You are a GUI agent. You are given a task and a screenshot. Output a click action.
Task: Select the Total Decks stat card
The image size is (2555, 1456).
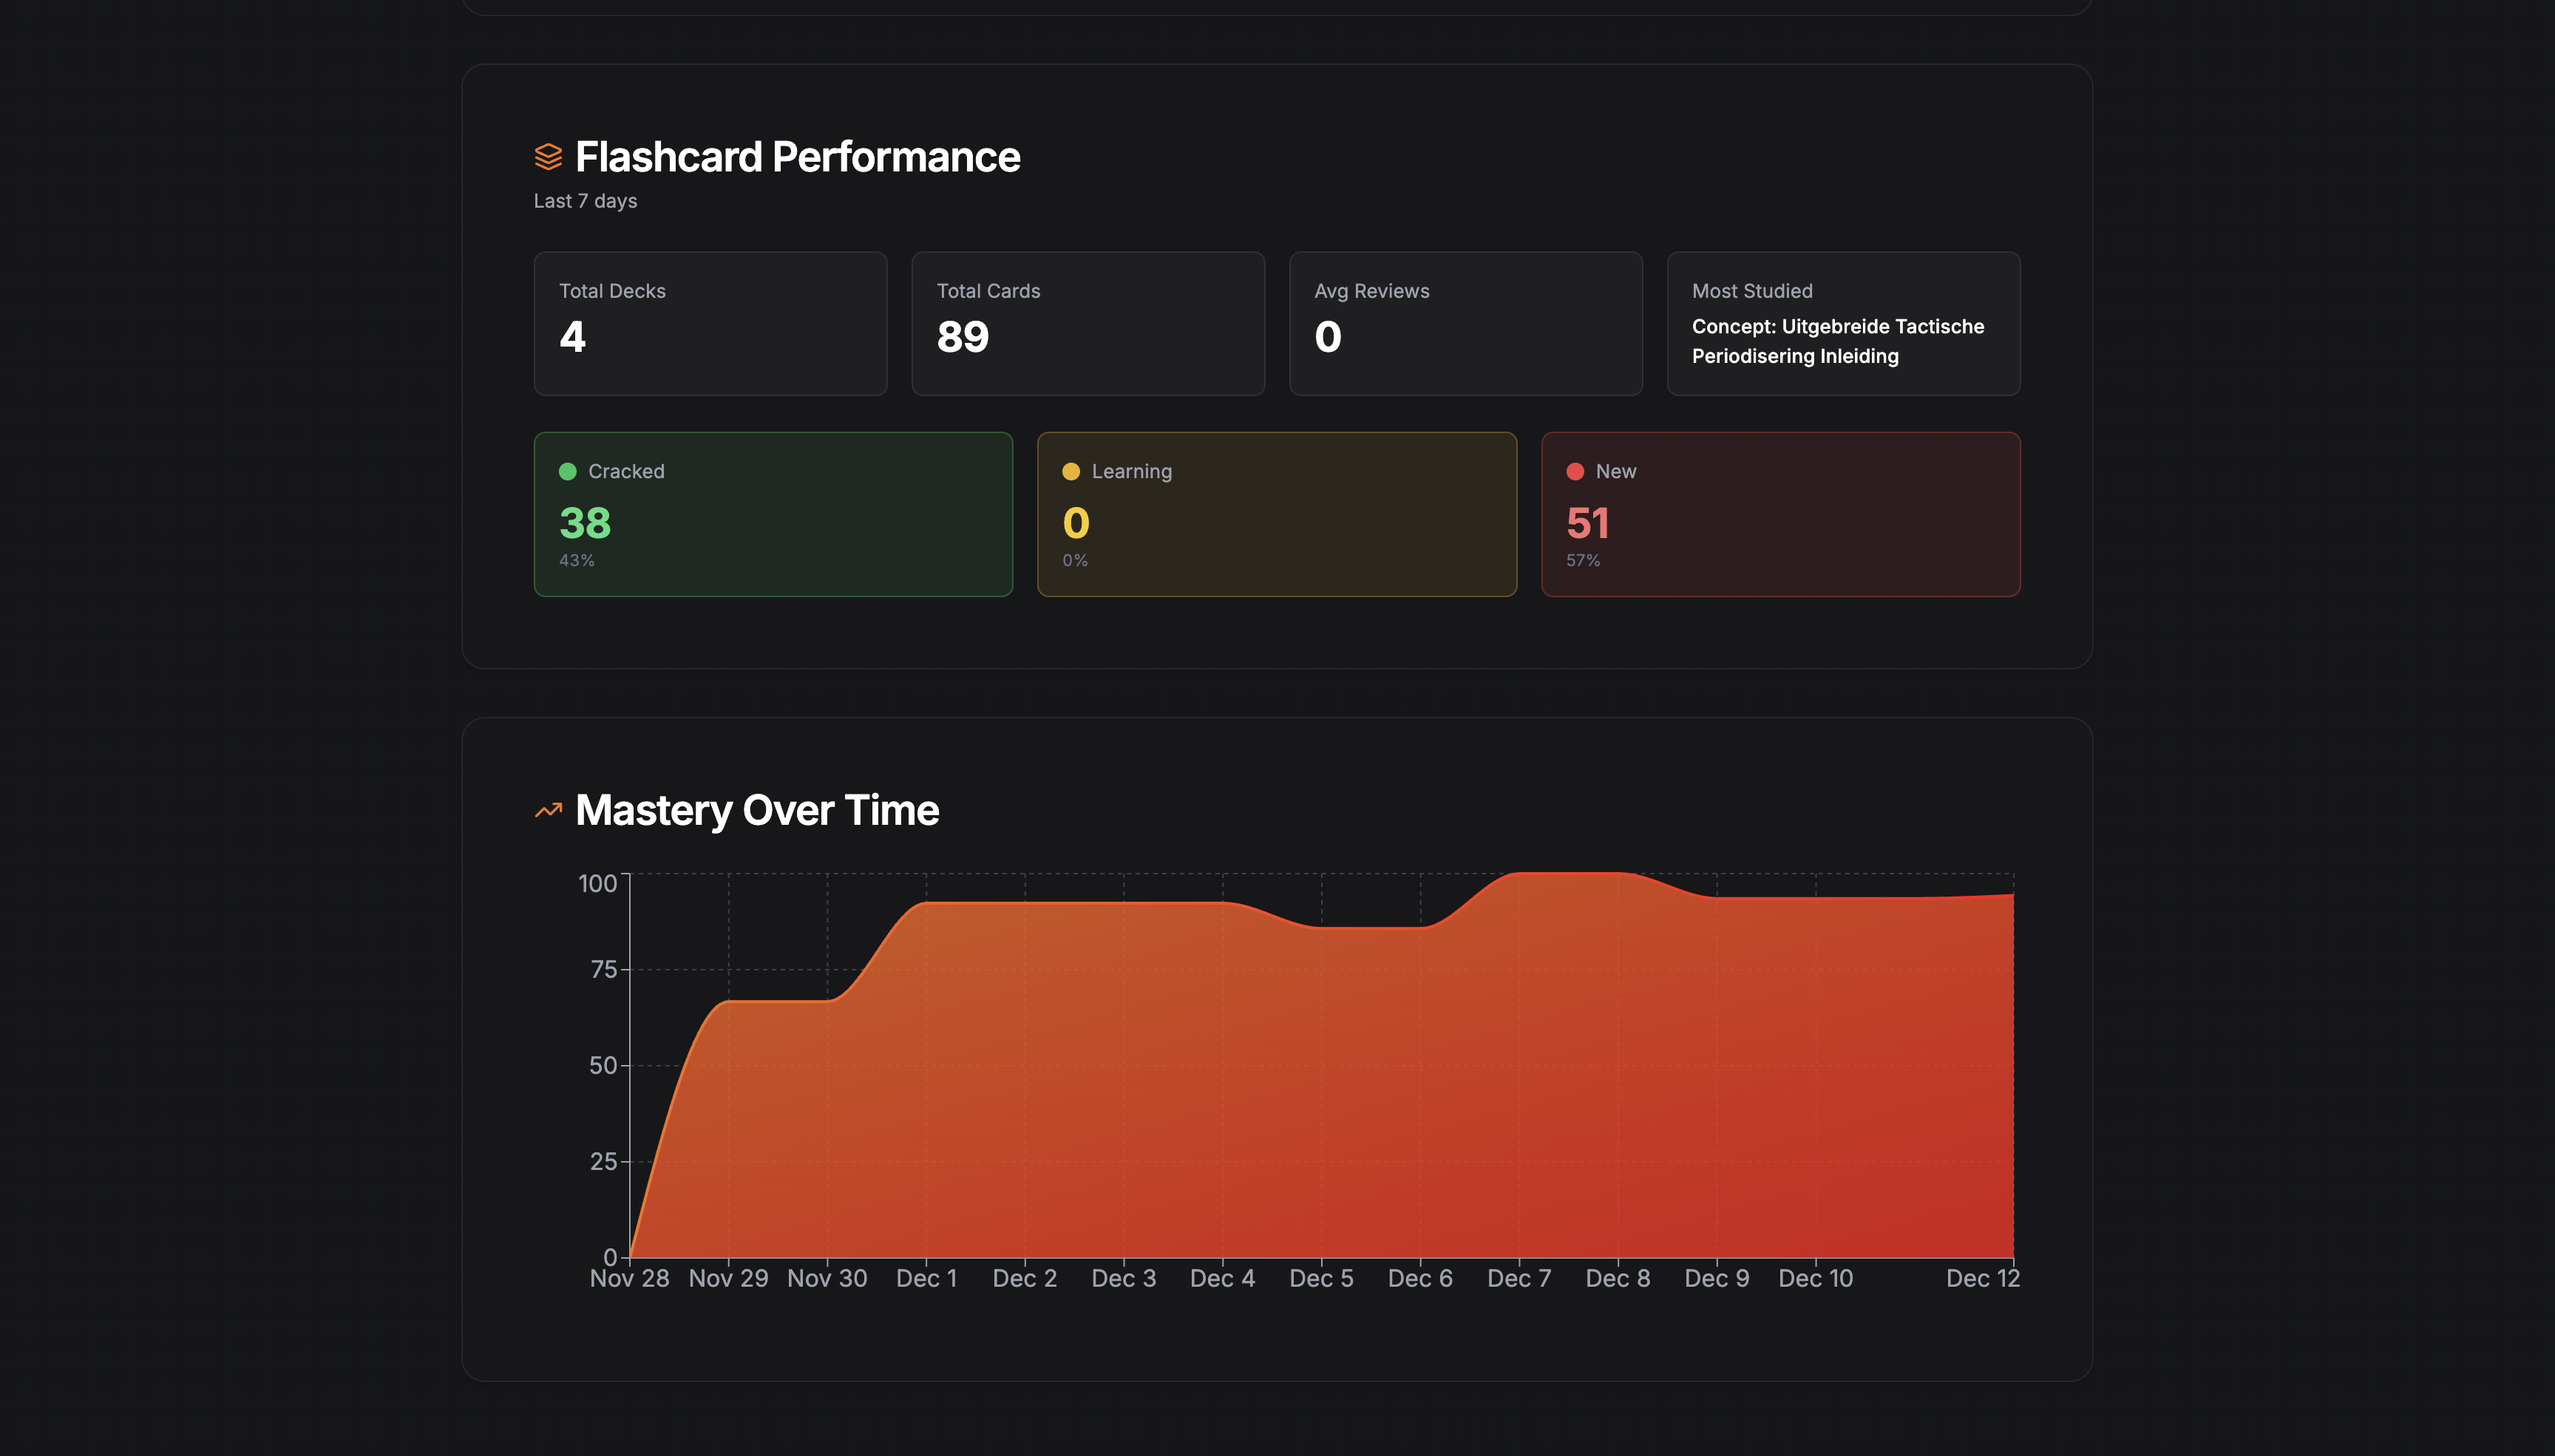[x=710, y=322]
